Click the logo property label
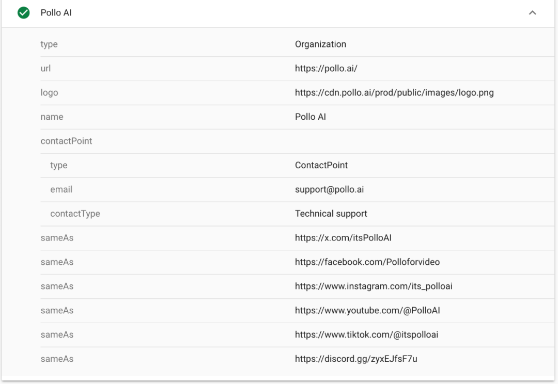This screenshot has height=384, width=558. [49, 93]
